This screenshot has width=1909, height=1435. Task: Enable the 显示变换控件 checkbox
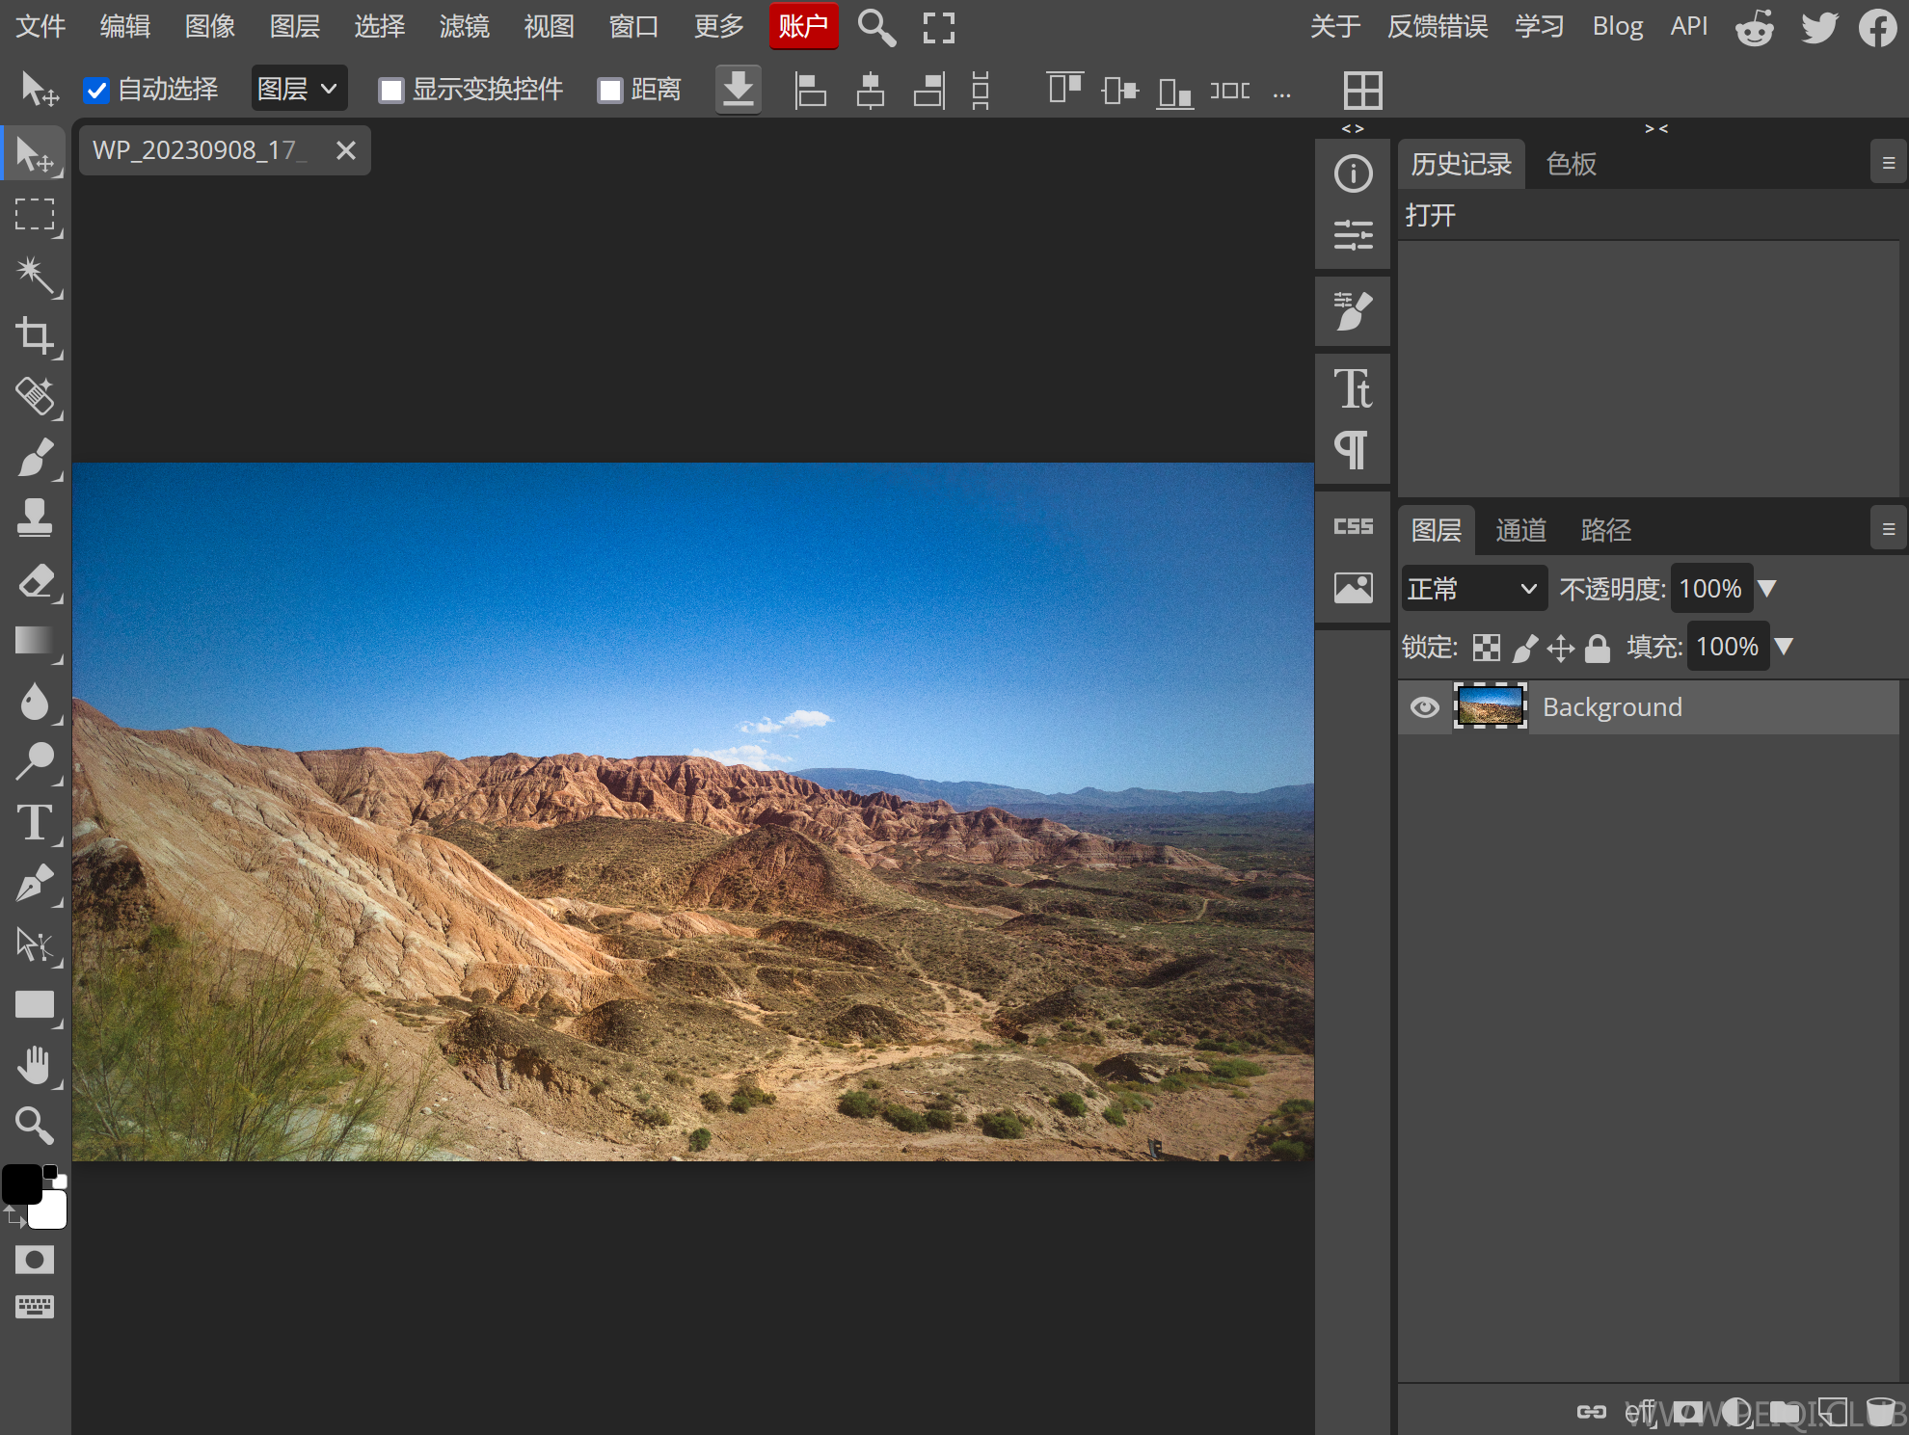pyautogui.click(x=390, y=91)
